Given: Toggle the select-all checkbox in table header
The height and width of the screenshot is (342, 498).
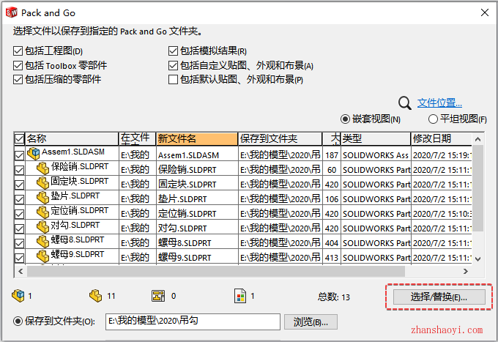Looking at the screenshot, I should point(19,138).
